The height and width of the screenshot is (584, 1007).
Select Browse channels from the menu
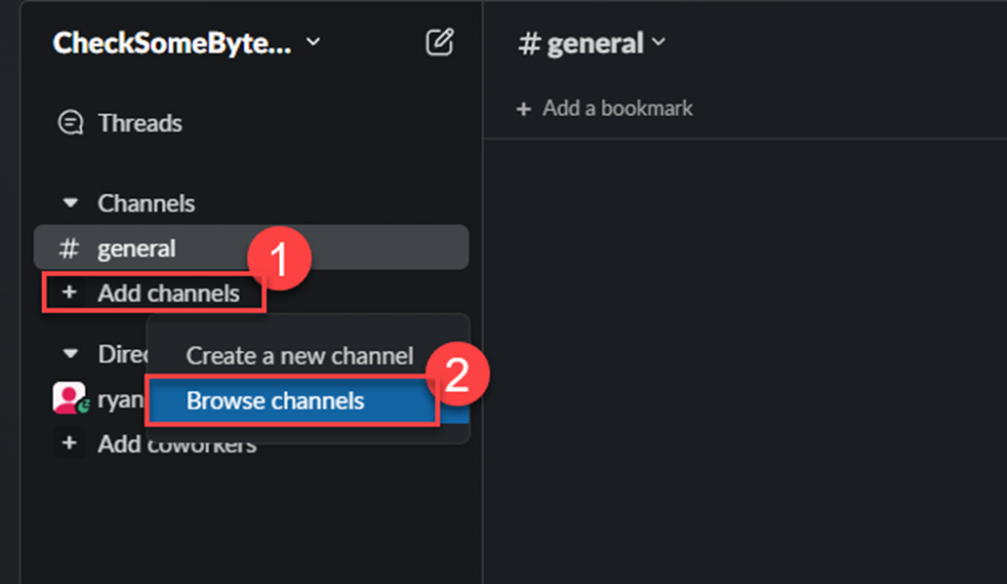point(275,401)
